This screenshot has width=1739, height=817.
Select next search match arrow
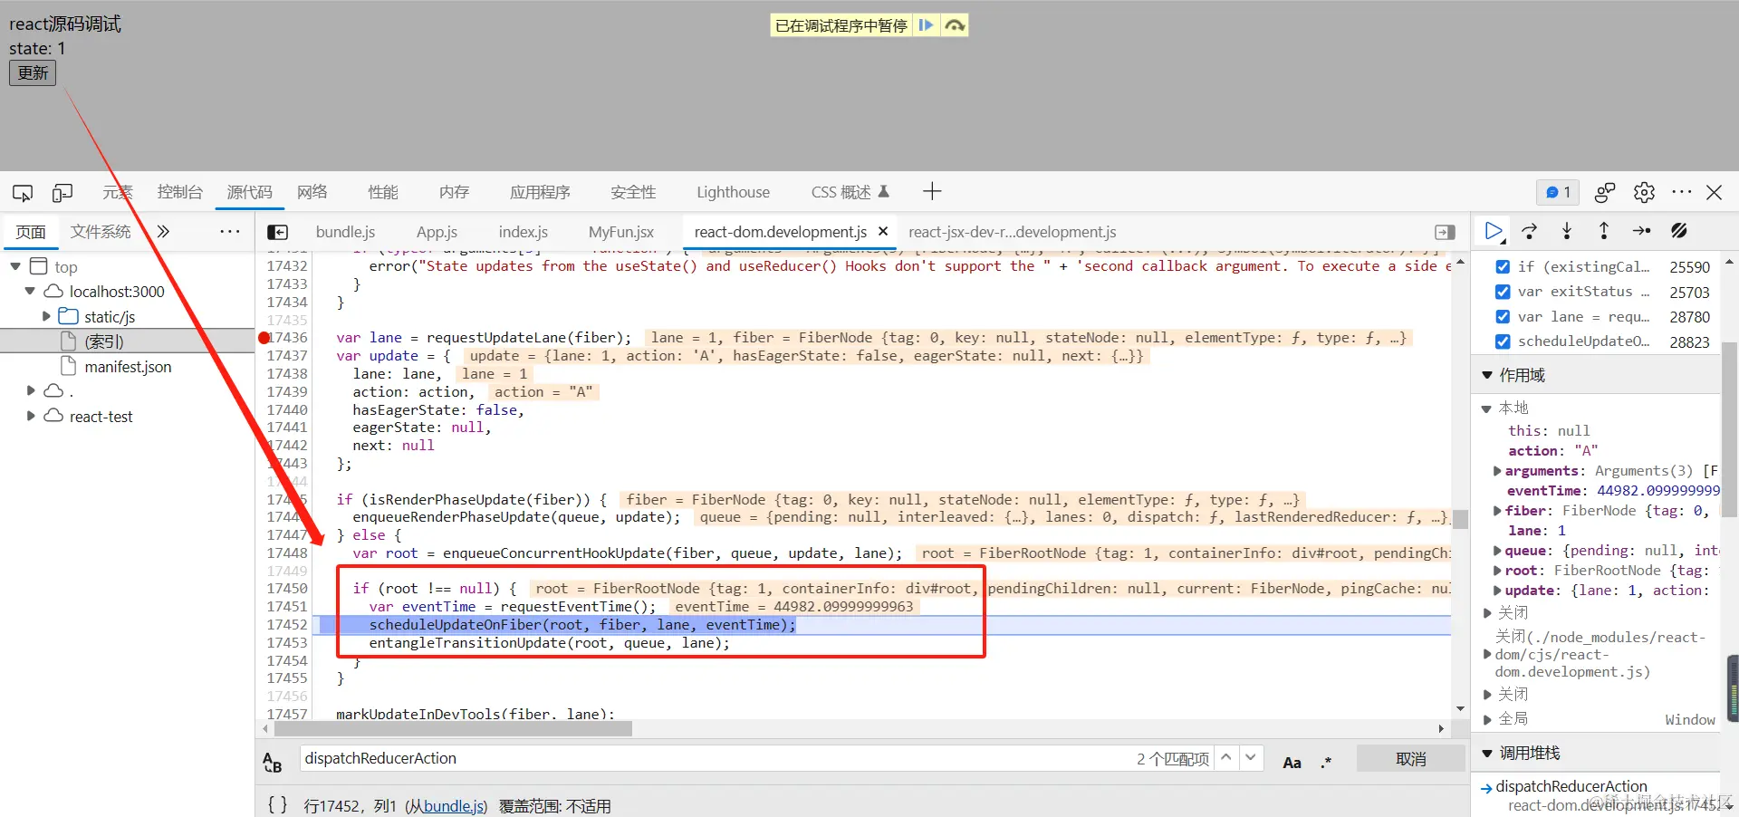pos(1251,757)
